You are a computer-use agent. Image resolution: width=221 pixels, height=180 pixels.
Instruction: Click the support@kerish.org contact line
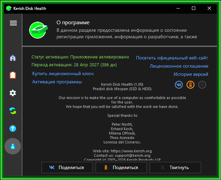click(122, 155)
